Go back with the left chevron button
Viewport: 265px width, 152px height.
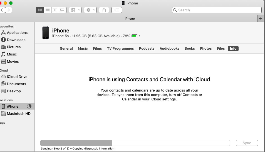(2, 10)
